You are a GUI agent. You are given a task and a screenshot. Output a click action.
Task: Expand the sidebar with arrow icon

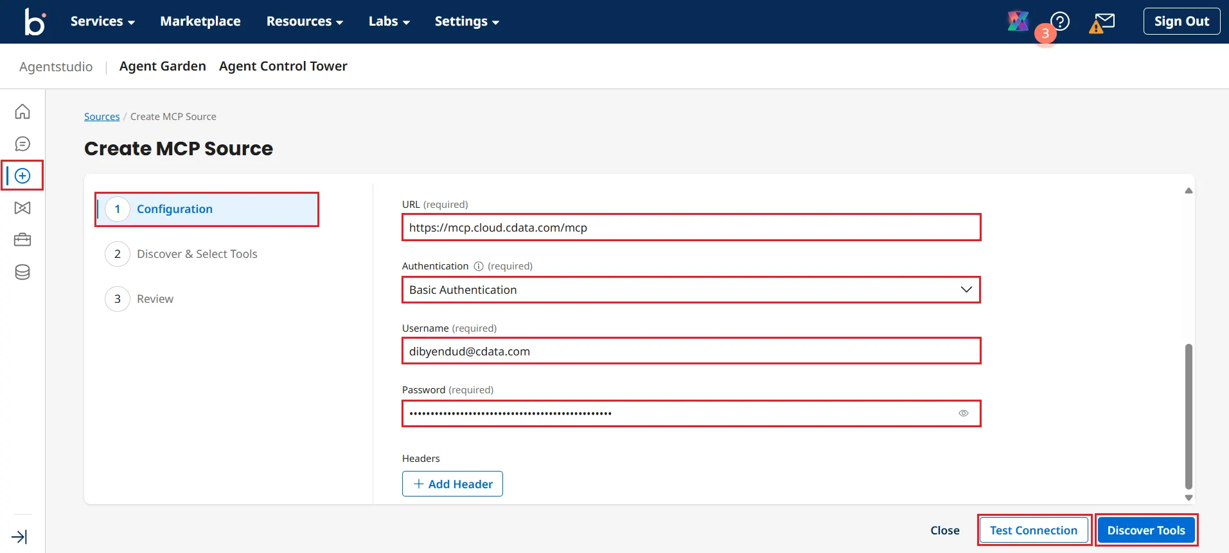pos(19,536)
